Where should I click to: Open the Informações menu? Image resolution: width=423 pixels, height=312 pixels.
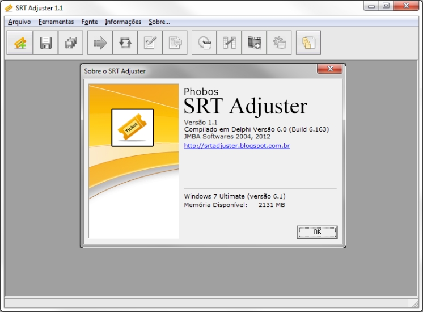click(123, 22)
